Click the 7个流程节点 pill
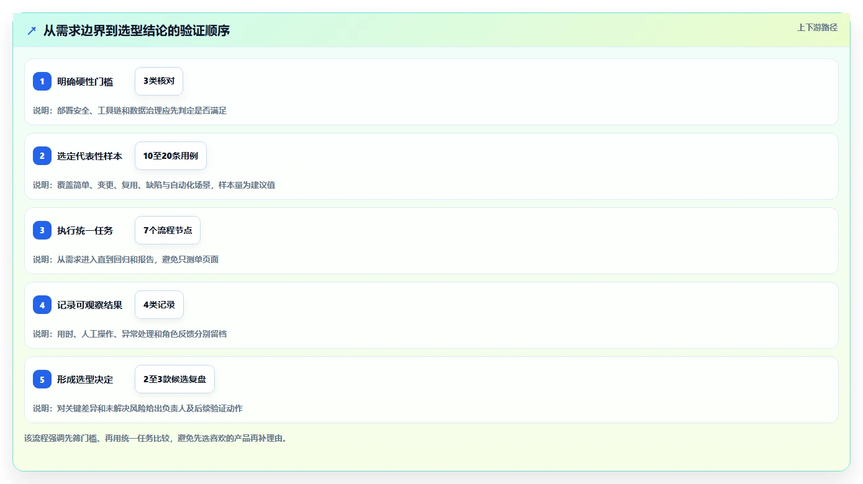863x484 pixels. click(x=168, y=230)
